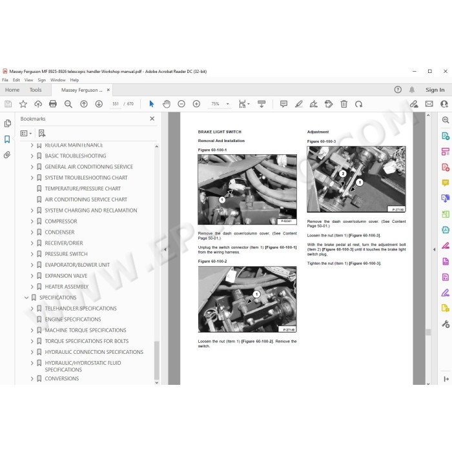Open ENGINE SPECIFICATIONS bookmark
The width and height of the screenshot is (452, 452).
click(72, 320)
